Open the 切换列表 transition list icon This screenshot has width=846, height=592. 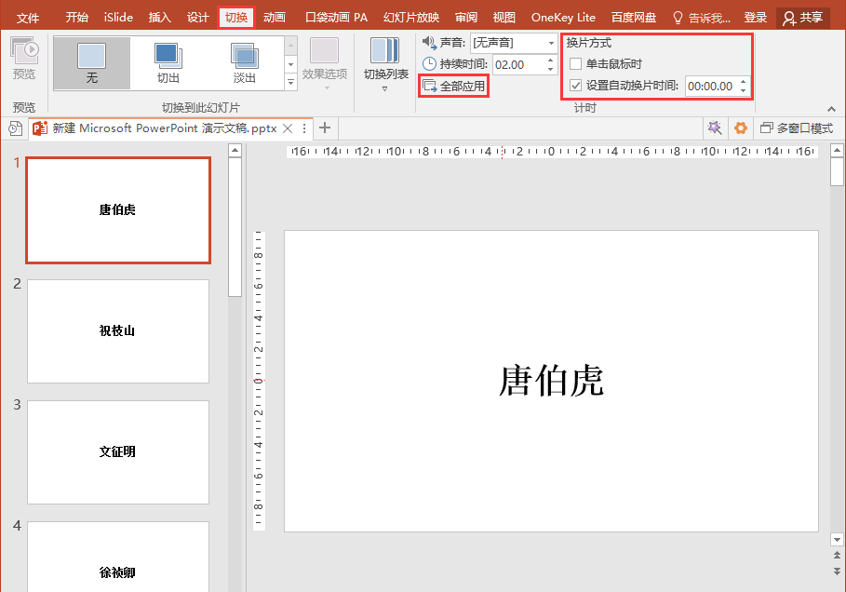(385, 56)
